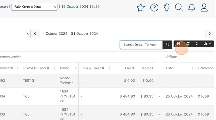Screen dimensions: 216x120
Task: Open the download export dropdown
Action: point(207,44)
